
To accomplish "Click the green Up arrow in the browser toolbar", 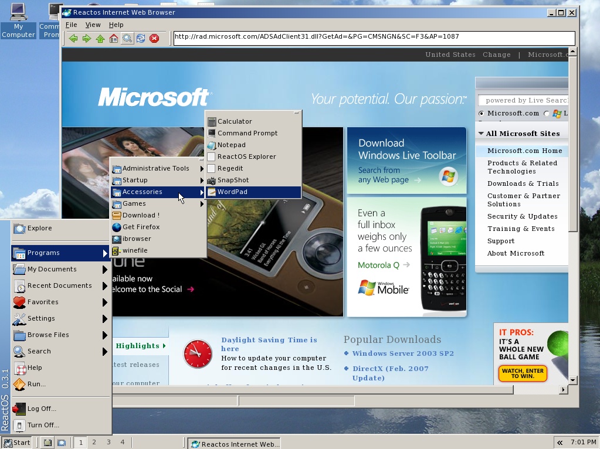I will click(x=100, y=38).
